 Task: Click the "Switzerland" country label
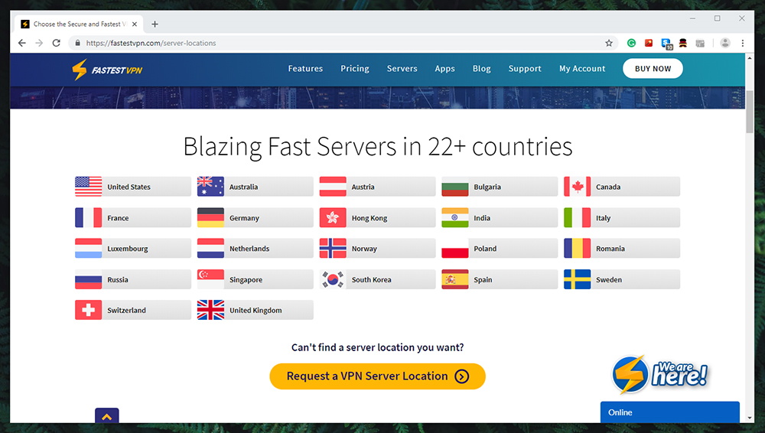126,311
